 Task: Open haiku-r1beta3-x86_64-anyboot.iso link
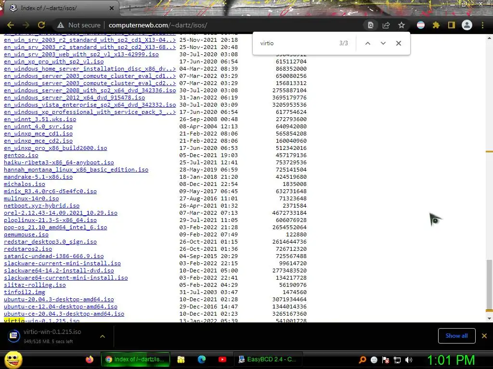click(59, 162)
